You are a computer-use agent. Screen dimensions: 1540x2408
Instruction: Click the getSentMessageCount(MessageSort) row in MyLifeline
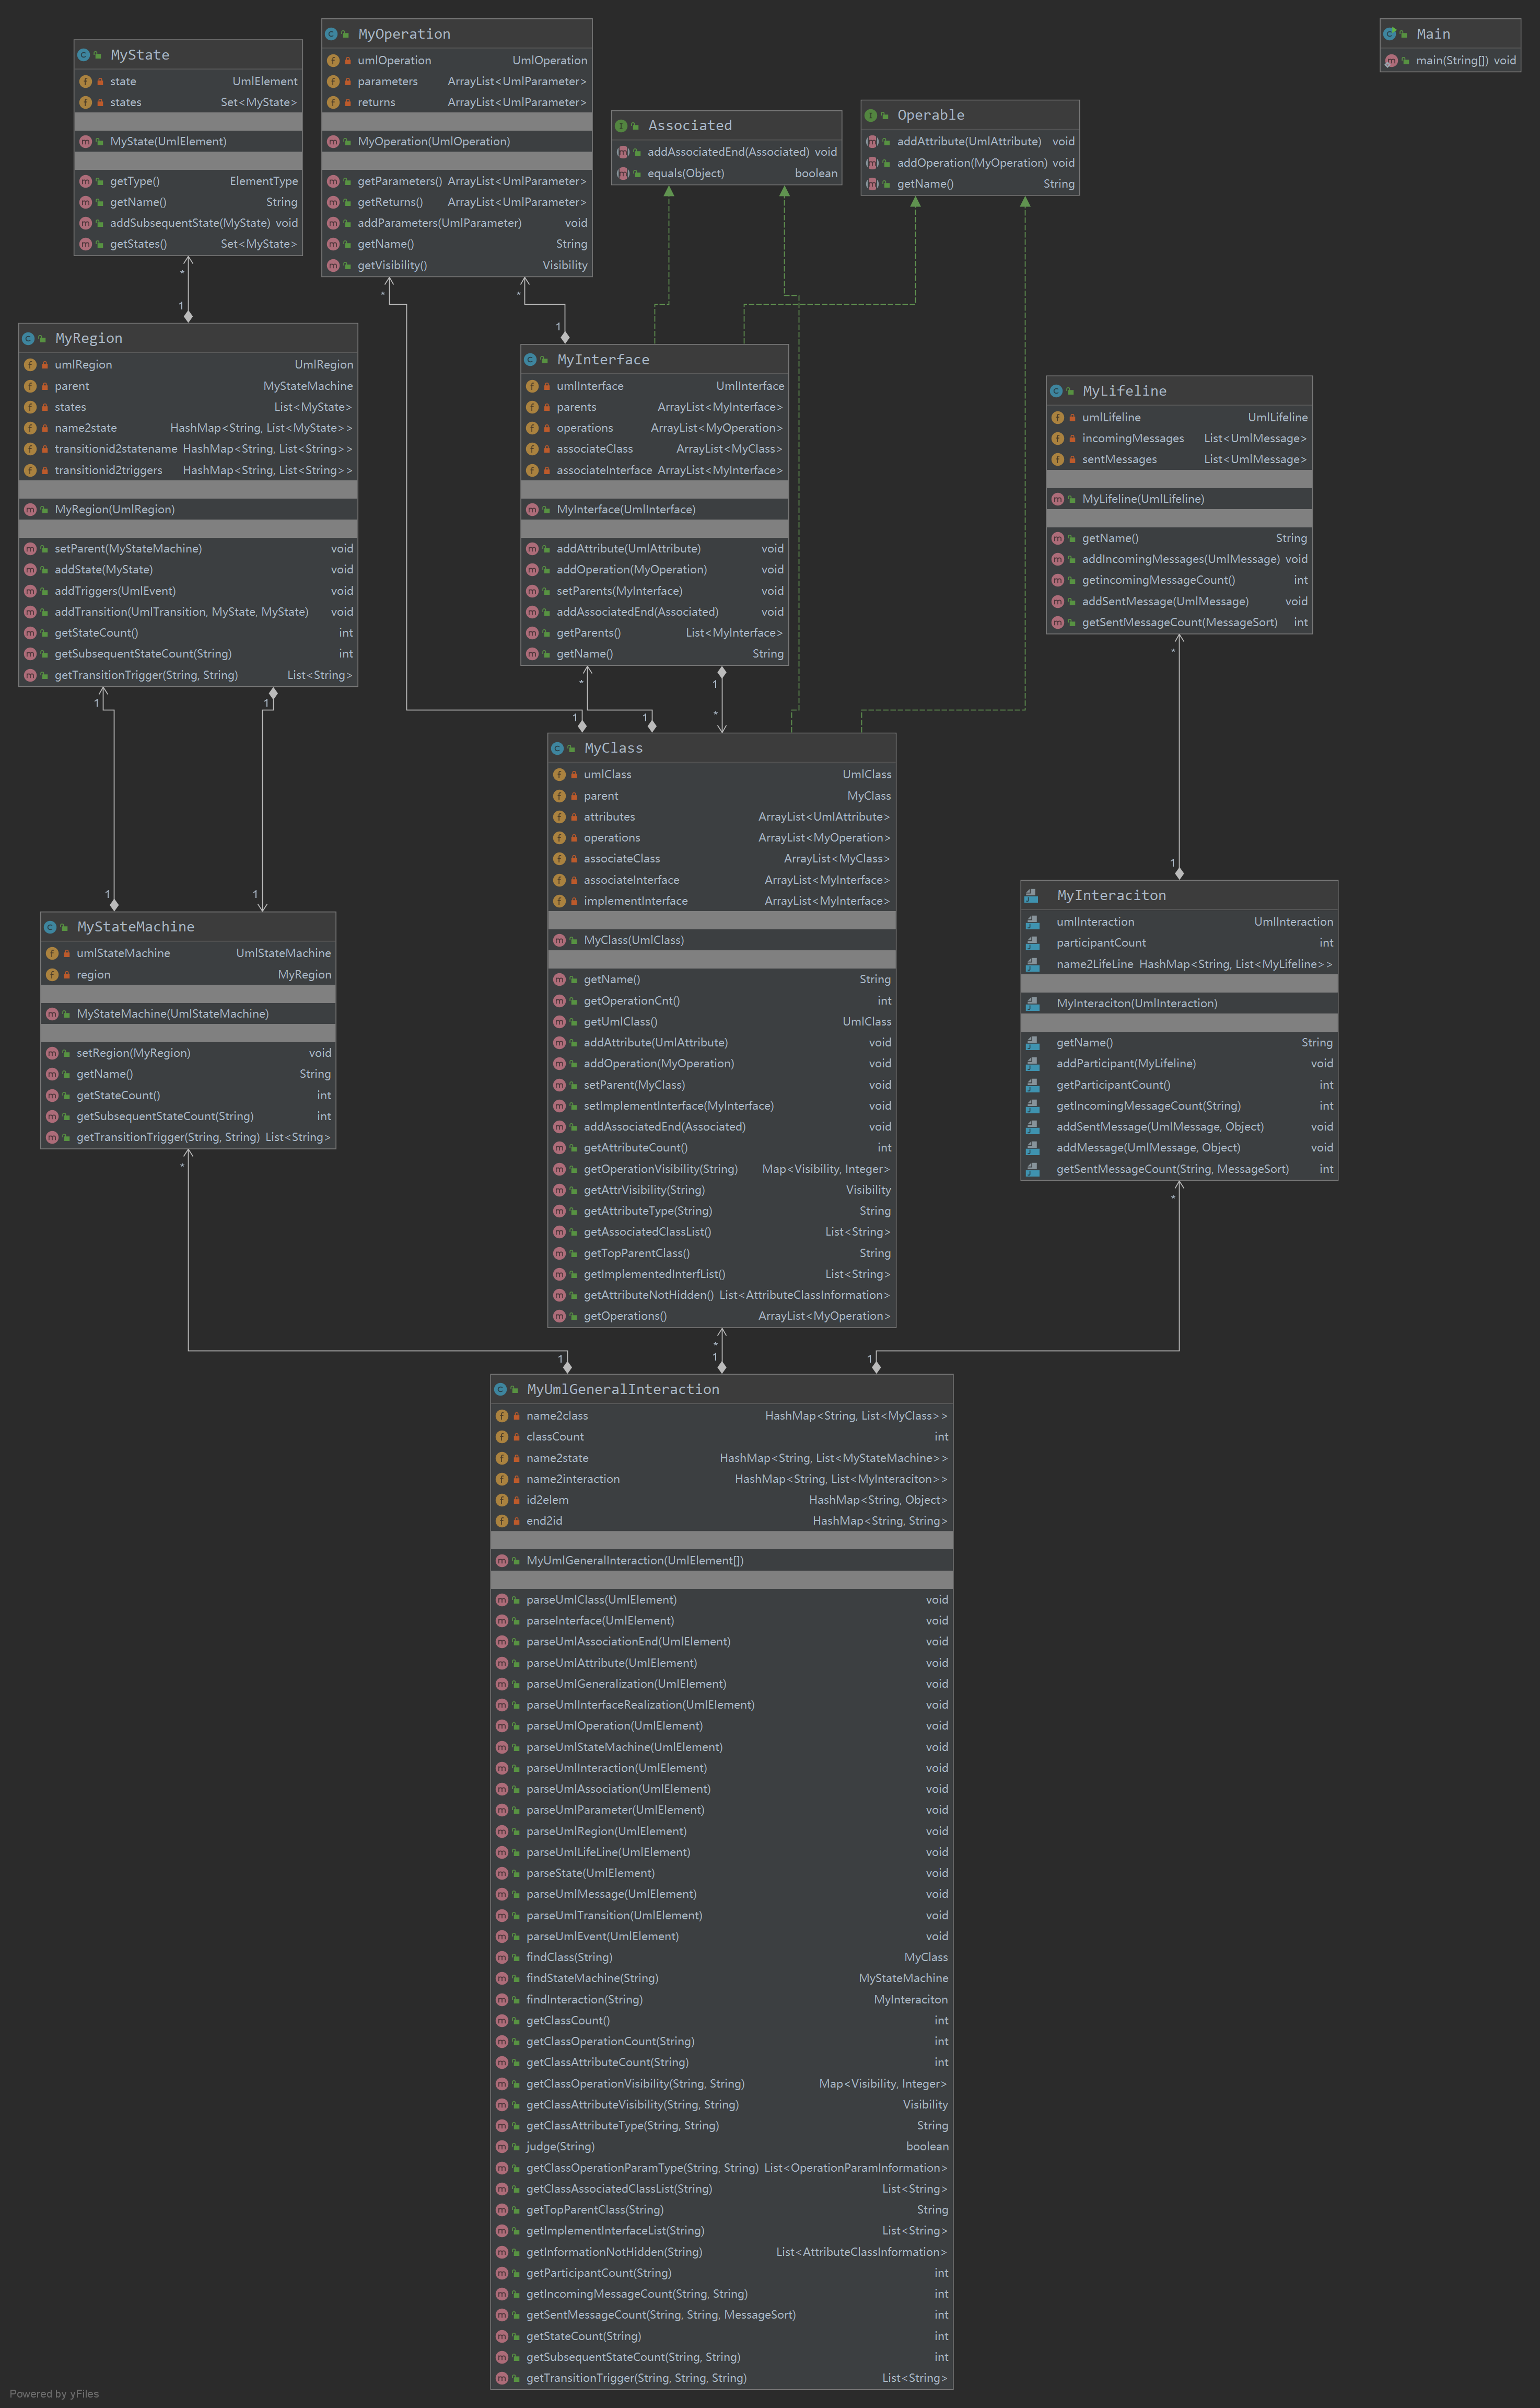1179,623
